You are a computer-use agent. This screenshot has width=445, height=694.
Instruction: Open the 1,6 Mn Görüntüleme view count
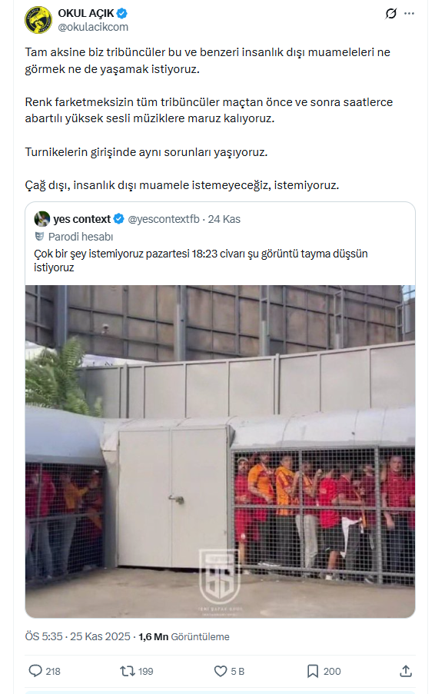[184, 636]
